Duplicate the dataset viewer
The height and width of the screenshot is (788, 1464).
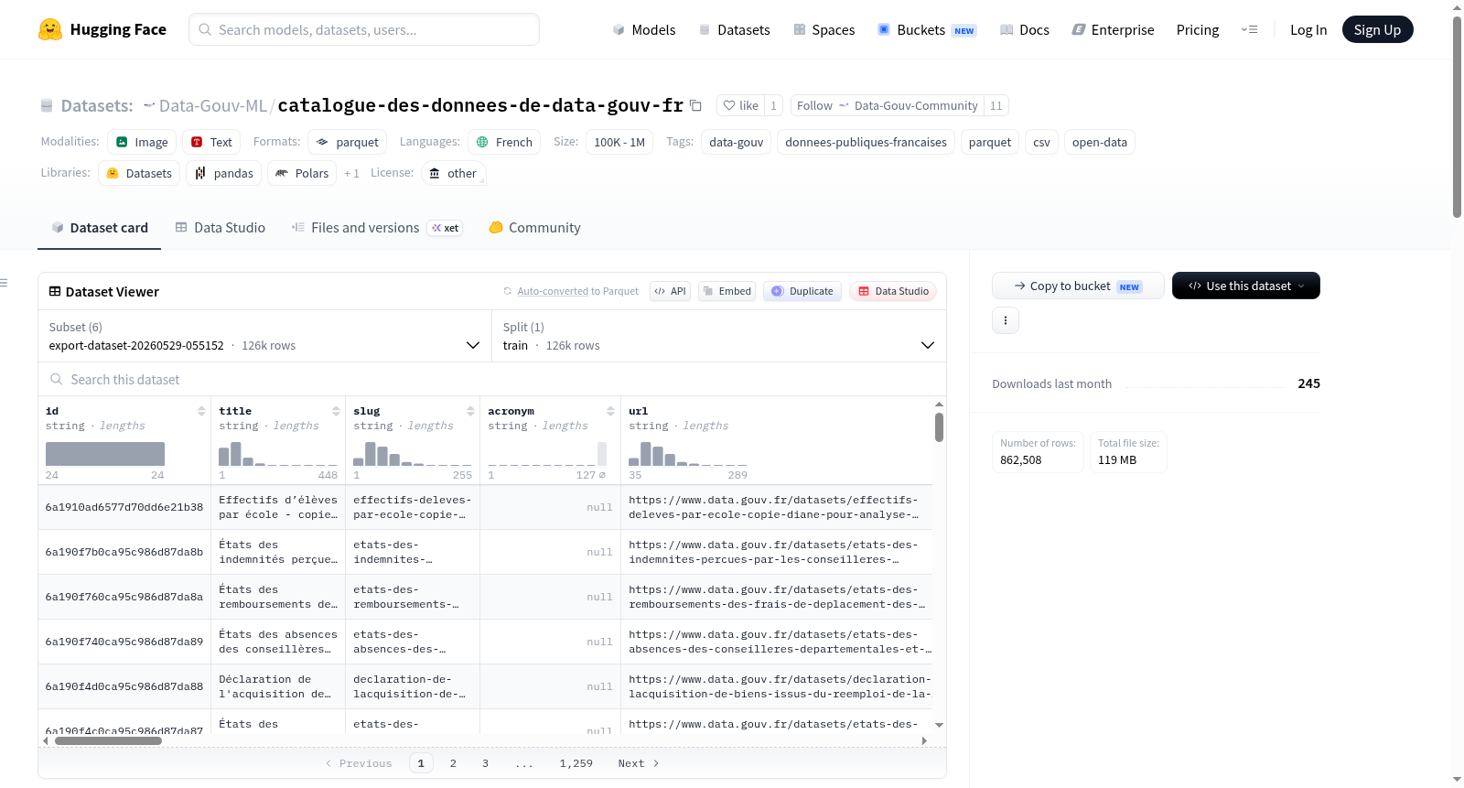[x=802, y=291]
